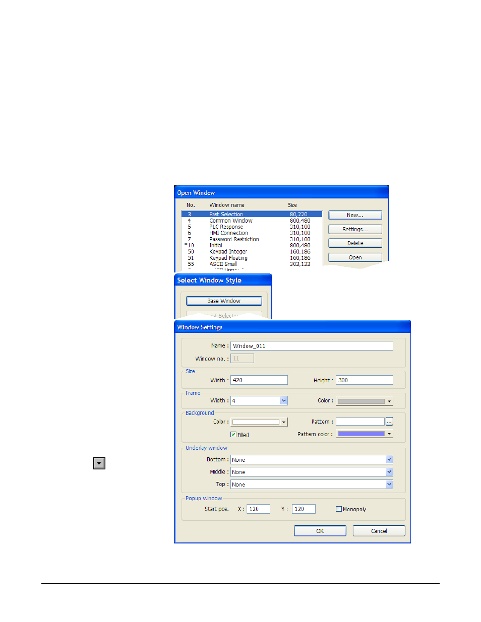
Task: Choose Base Window style button
Action: (x=224, y=301)
